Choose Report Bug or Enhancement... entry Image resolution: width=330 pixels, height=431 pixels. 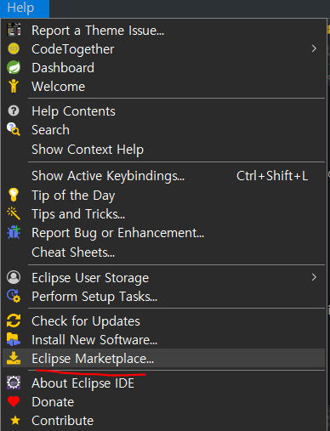point(163,232)
